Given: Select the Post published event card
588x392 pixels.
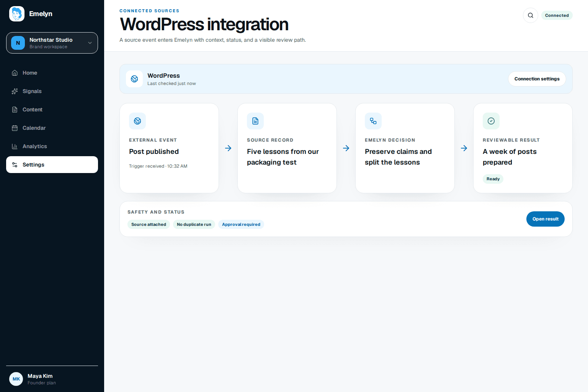Looking at the screenshot, I should pos(169,148).
